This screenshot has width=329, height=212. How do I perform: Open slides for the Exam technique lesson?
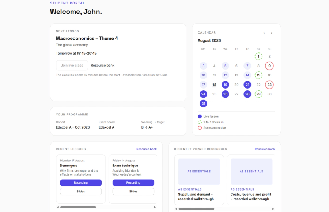point(133,191)
